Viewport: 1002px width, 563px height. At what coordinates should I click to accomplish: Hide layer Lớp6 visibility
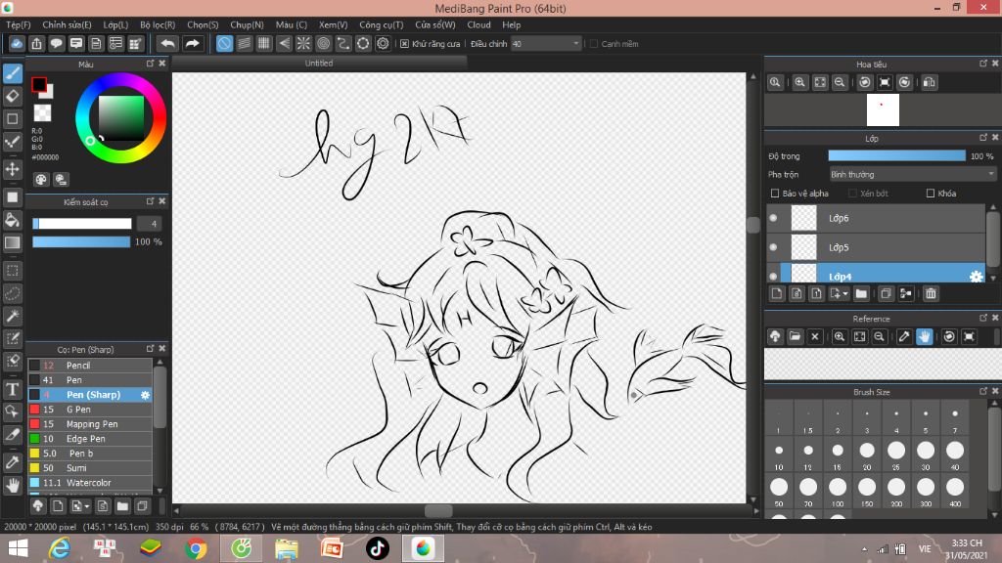point(773,218)
